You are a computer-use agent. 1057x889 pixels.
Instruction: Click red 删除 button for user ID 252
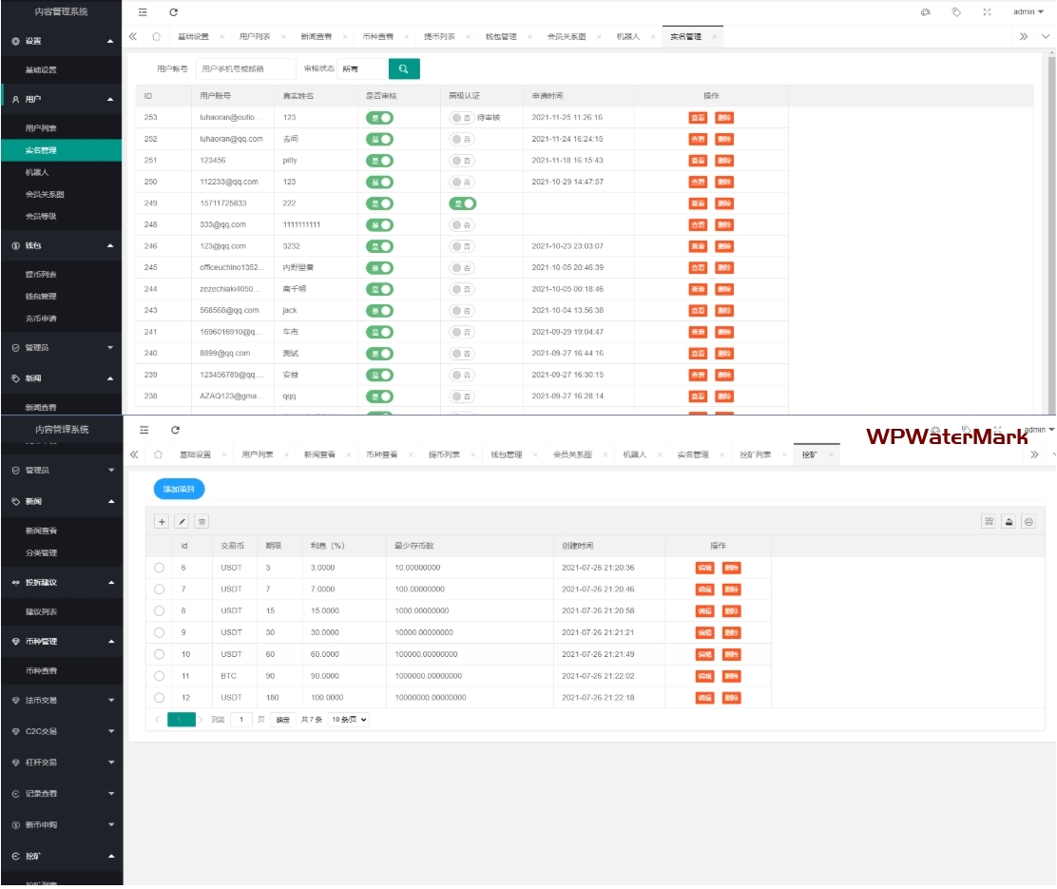[x=724, y=139]
